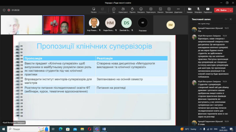
Task: Open Microsoft Edge from the taskbar
Action: point(61,129)
